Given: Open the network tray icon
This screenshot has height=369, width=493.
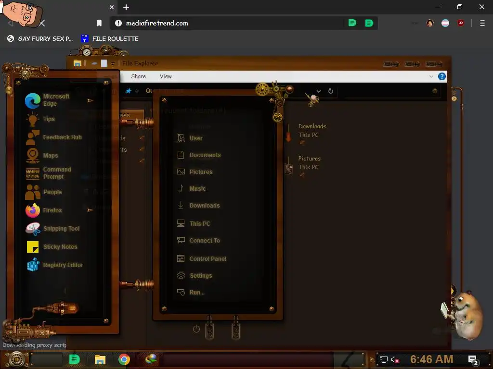Looking at the screenshot, I should point(384,359).
